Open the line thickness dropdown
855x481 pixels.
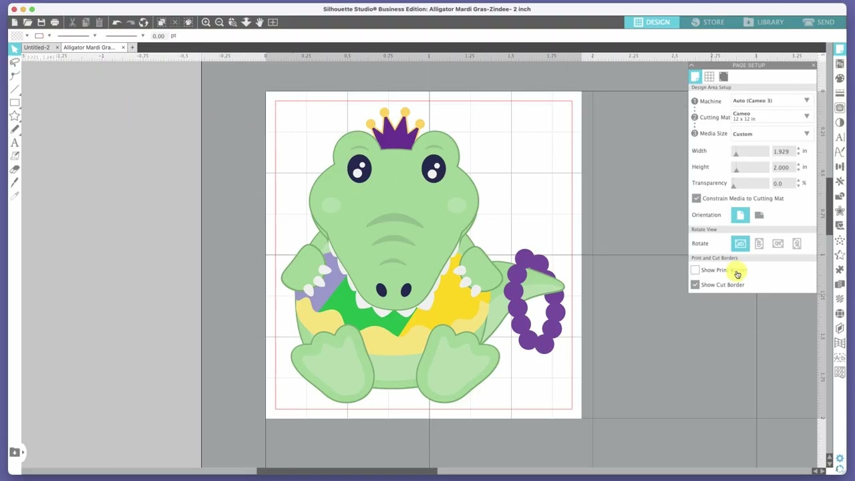(x=142, y=35)
